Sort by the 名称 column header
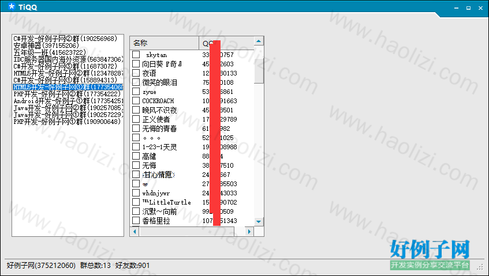The image size is (489, 276). pos(165,43)
